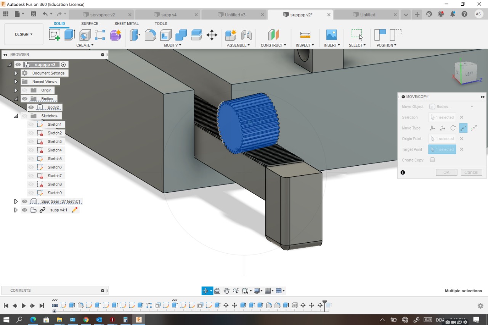Click the Pan hand tool
488x325 pixels.
[x=226, y=291]
